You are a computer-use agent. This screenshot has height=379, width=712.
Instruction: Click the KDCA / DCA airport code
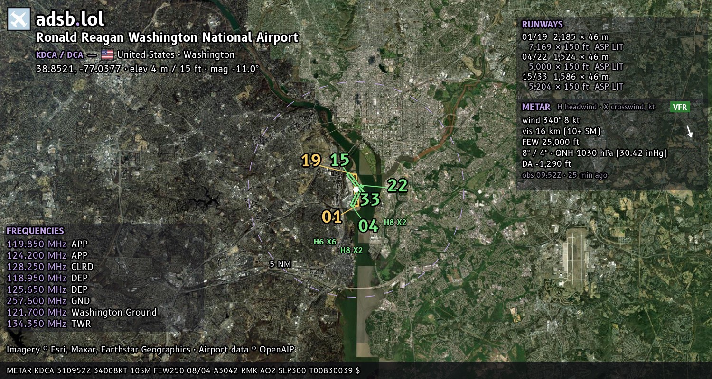click(60, 54)
